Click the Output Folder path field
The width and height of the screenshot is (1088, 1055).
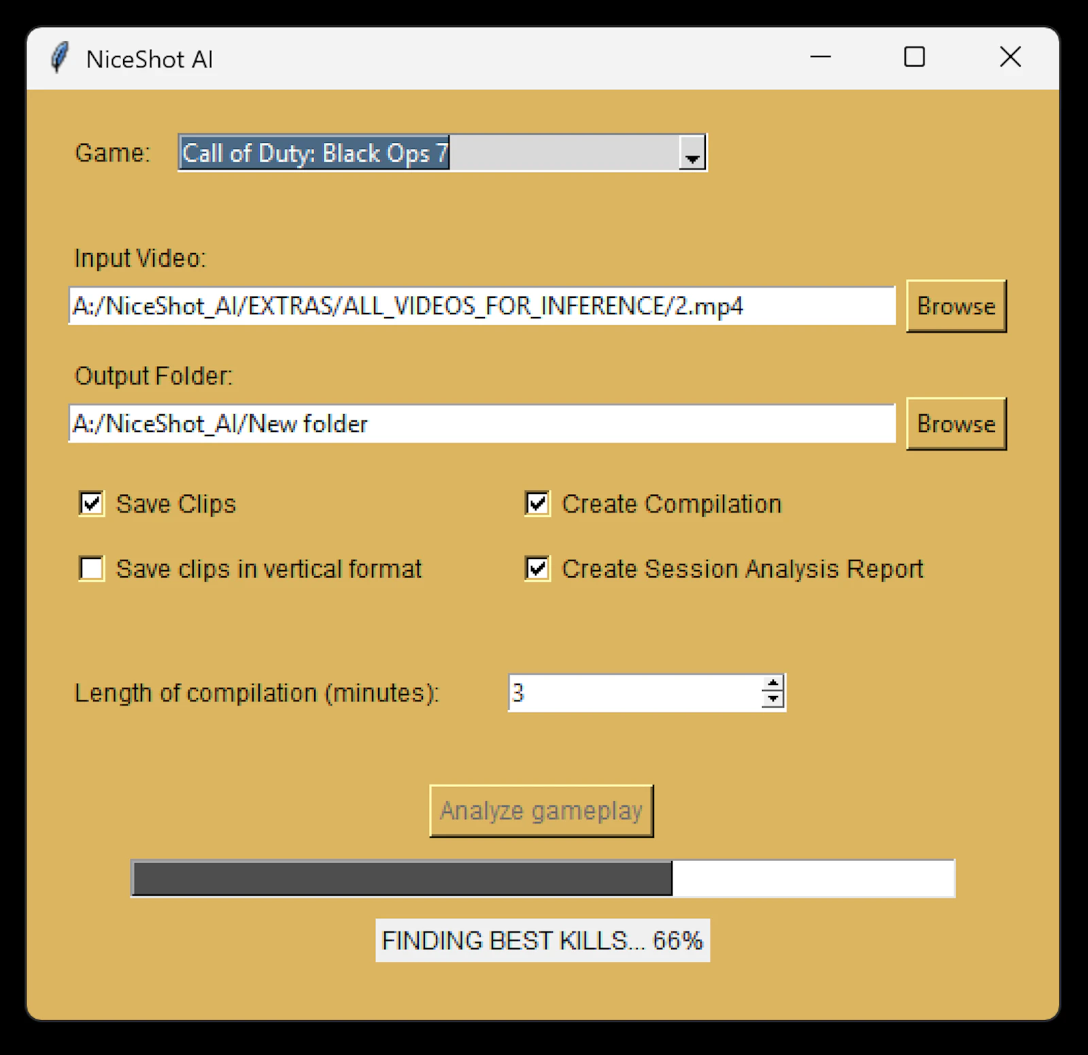pos(481,424)
